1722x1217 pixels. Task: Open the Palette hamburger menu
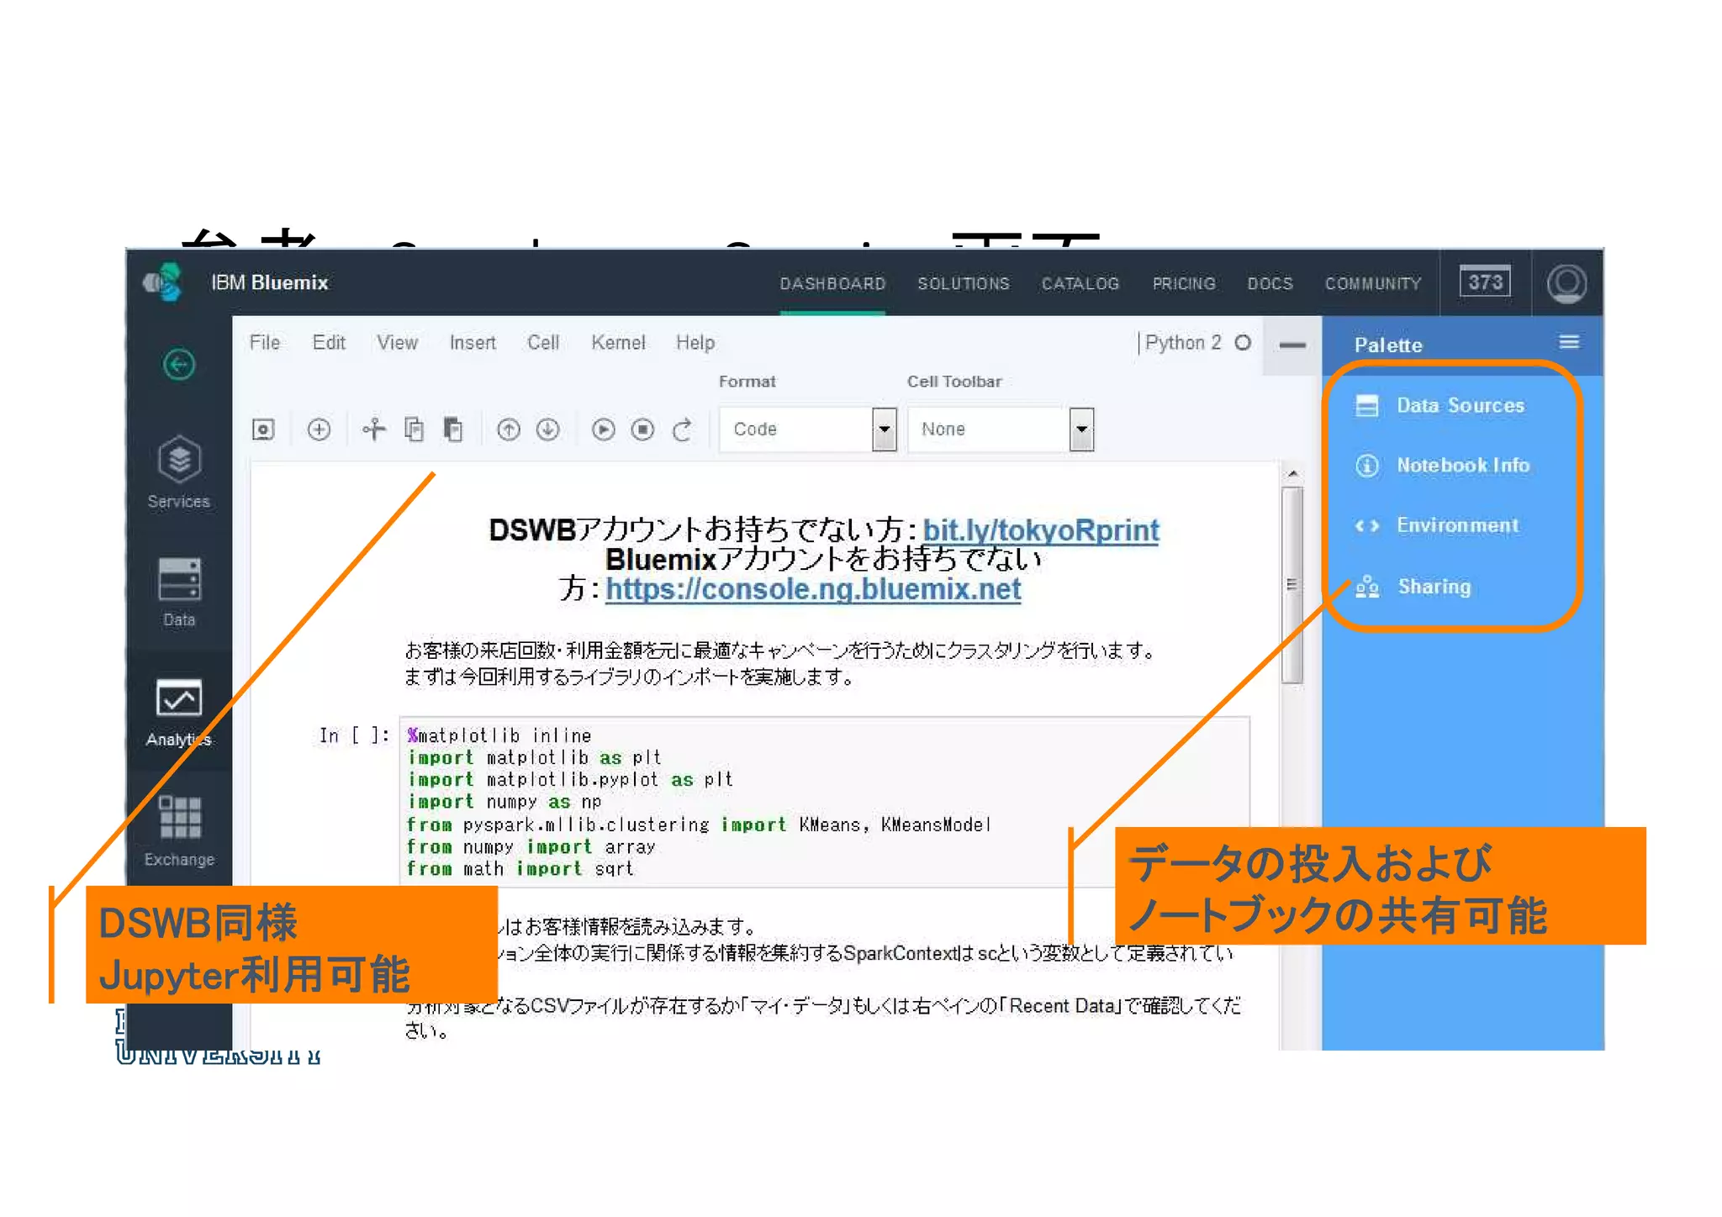(x=1569, y=342)
